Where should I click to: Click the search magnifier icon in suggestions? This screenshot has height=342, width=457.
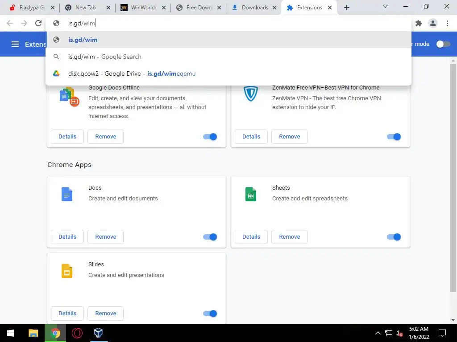tap(56, 57)
